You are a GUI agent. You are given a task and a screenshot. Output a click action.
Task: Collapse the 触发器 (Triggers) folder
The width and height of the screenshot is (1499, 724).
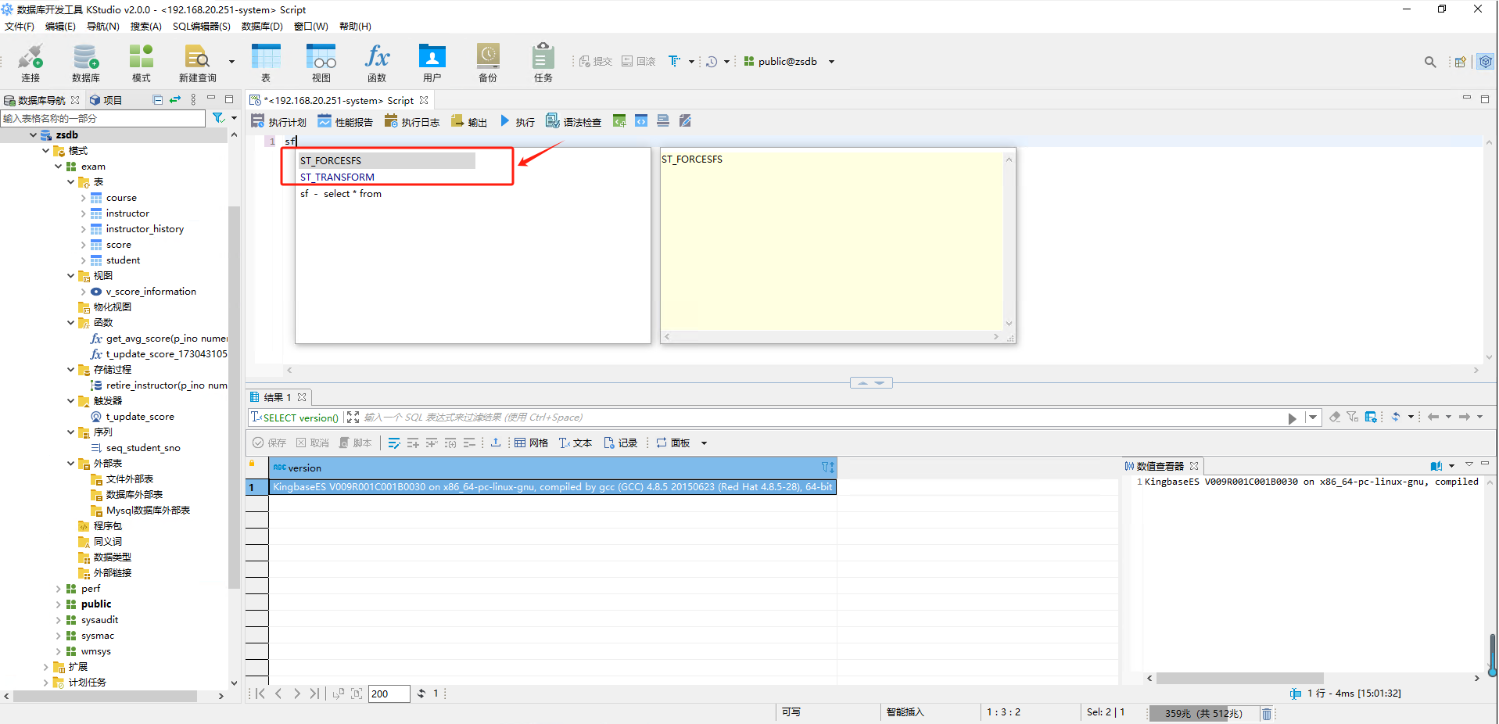[70, 401]
